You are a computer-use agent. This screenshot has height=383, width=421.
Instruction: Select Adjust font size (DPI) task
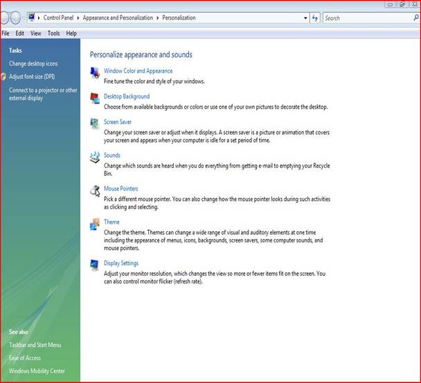pos(32,77)
